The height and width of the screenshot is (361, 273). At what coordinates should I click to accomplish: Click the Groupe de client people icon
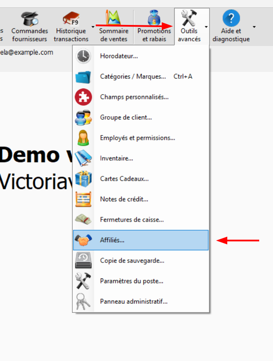click(83, 117)
